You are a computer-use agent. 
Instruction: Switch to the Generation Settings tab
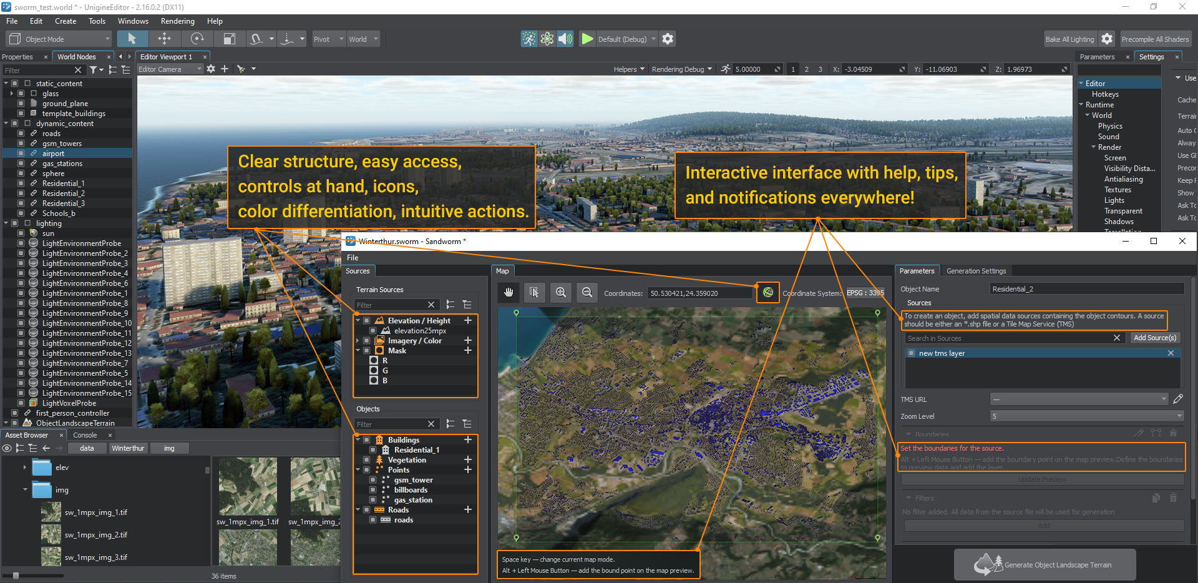point(976,271)
